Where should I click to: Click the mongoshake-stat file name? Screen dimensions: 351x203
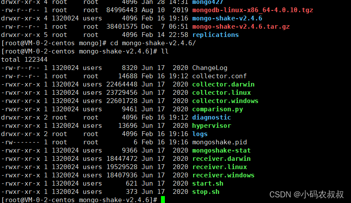pos(221,150)
